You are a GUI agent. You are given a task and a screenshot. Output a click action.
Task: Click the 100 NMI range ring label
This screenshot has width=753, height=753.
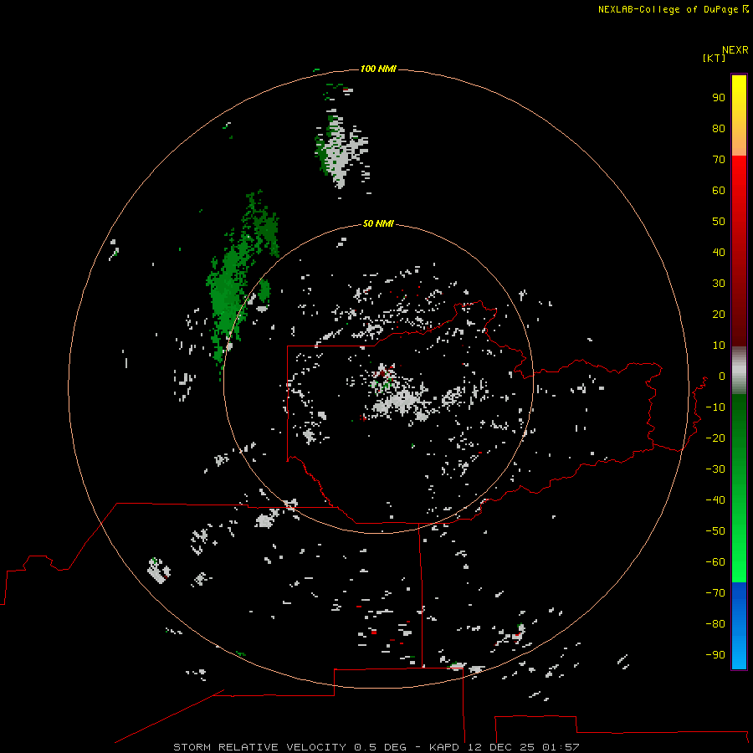(x=378, y=69)
